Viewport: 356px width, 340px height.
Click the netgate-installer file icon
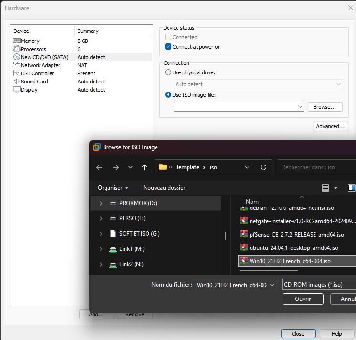(x=244, y=221)
